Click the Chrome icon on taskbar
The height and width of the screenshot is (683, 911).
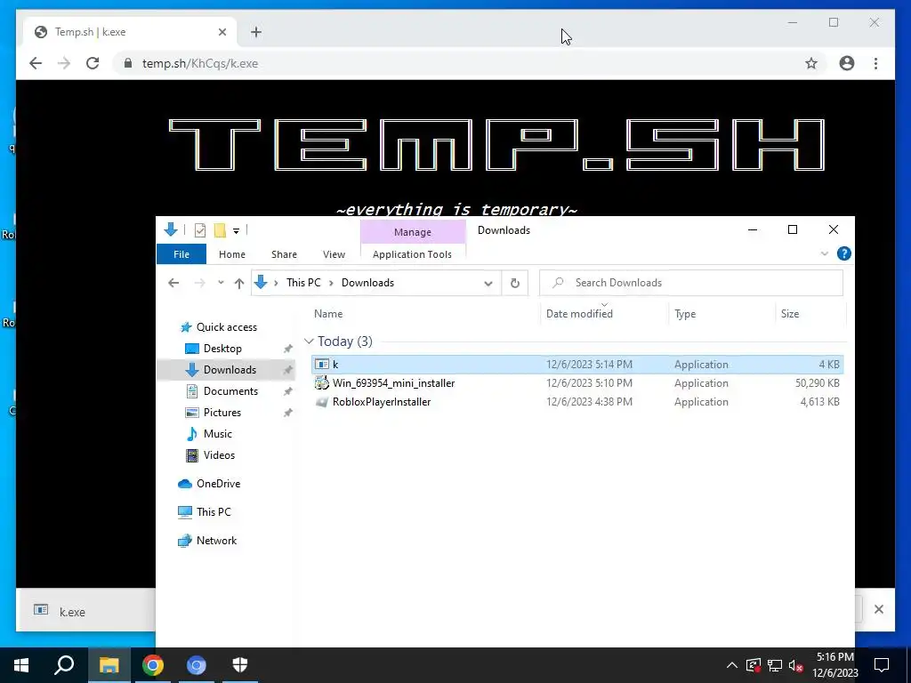point(153,665)
